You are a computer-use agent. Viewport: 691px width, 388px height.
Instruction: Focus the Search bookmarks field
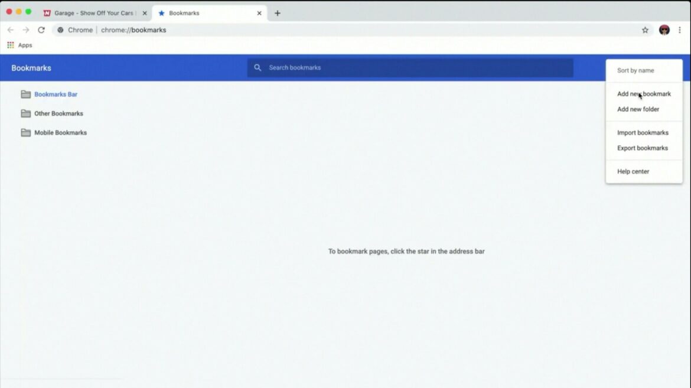[x=413, y=68]
